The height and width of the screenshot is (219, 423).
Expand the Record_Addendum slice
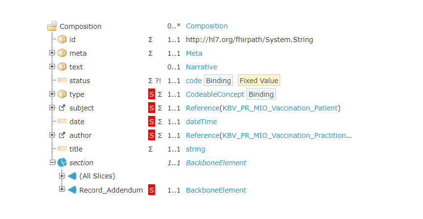point(62,190)
